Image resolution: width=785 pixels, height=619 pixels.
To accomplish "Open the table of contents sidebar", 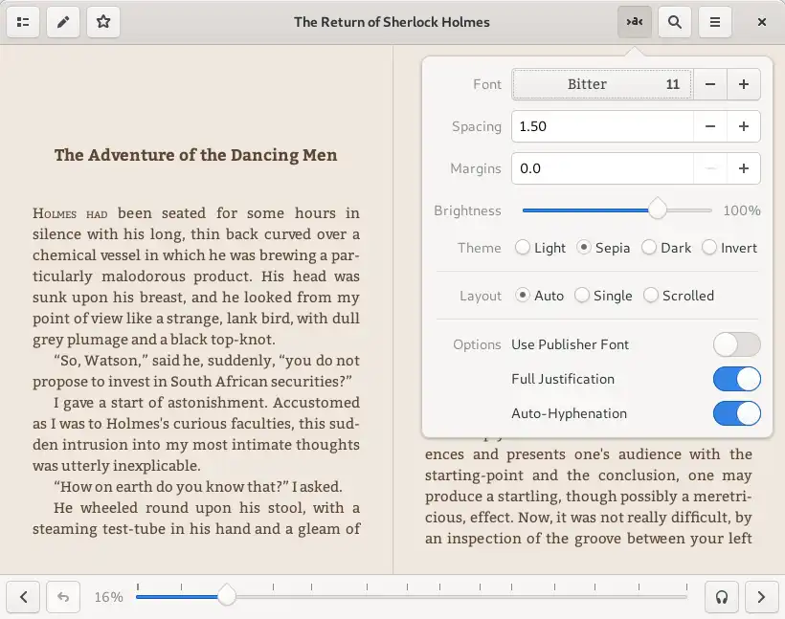I will 23,22.
